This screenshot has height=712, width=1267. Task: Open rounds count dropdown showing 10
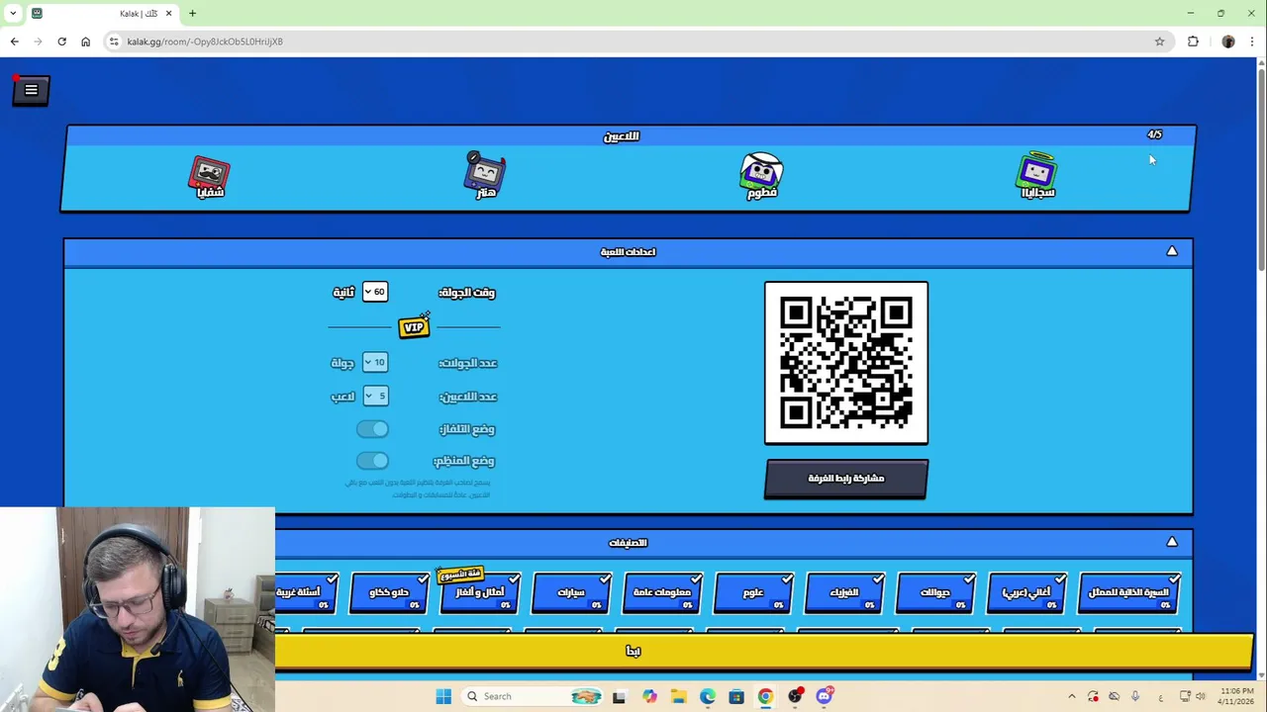(374, 363)
